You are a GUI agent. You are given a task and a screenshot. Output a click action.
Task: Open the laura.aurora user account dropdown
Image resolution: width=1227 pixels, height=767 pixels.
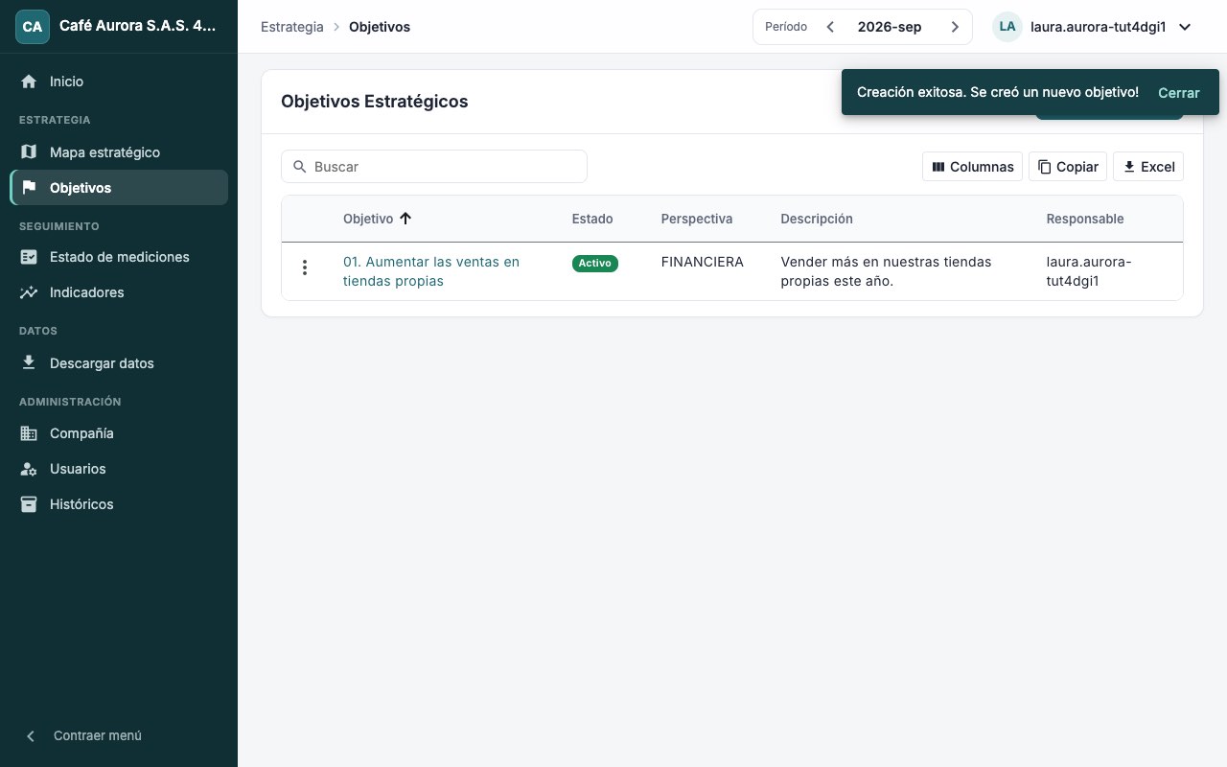[1093, 27]
